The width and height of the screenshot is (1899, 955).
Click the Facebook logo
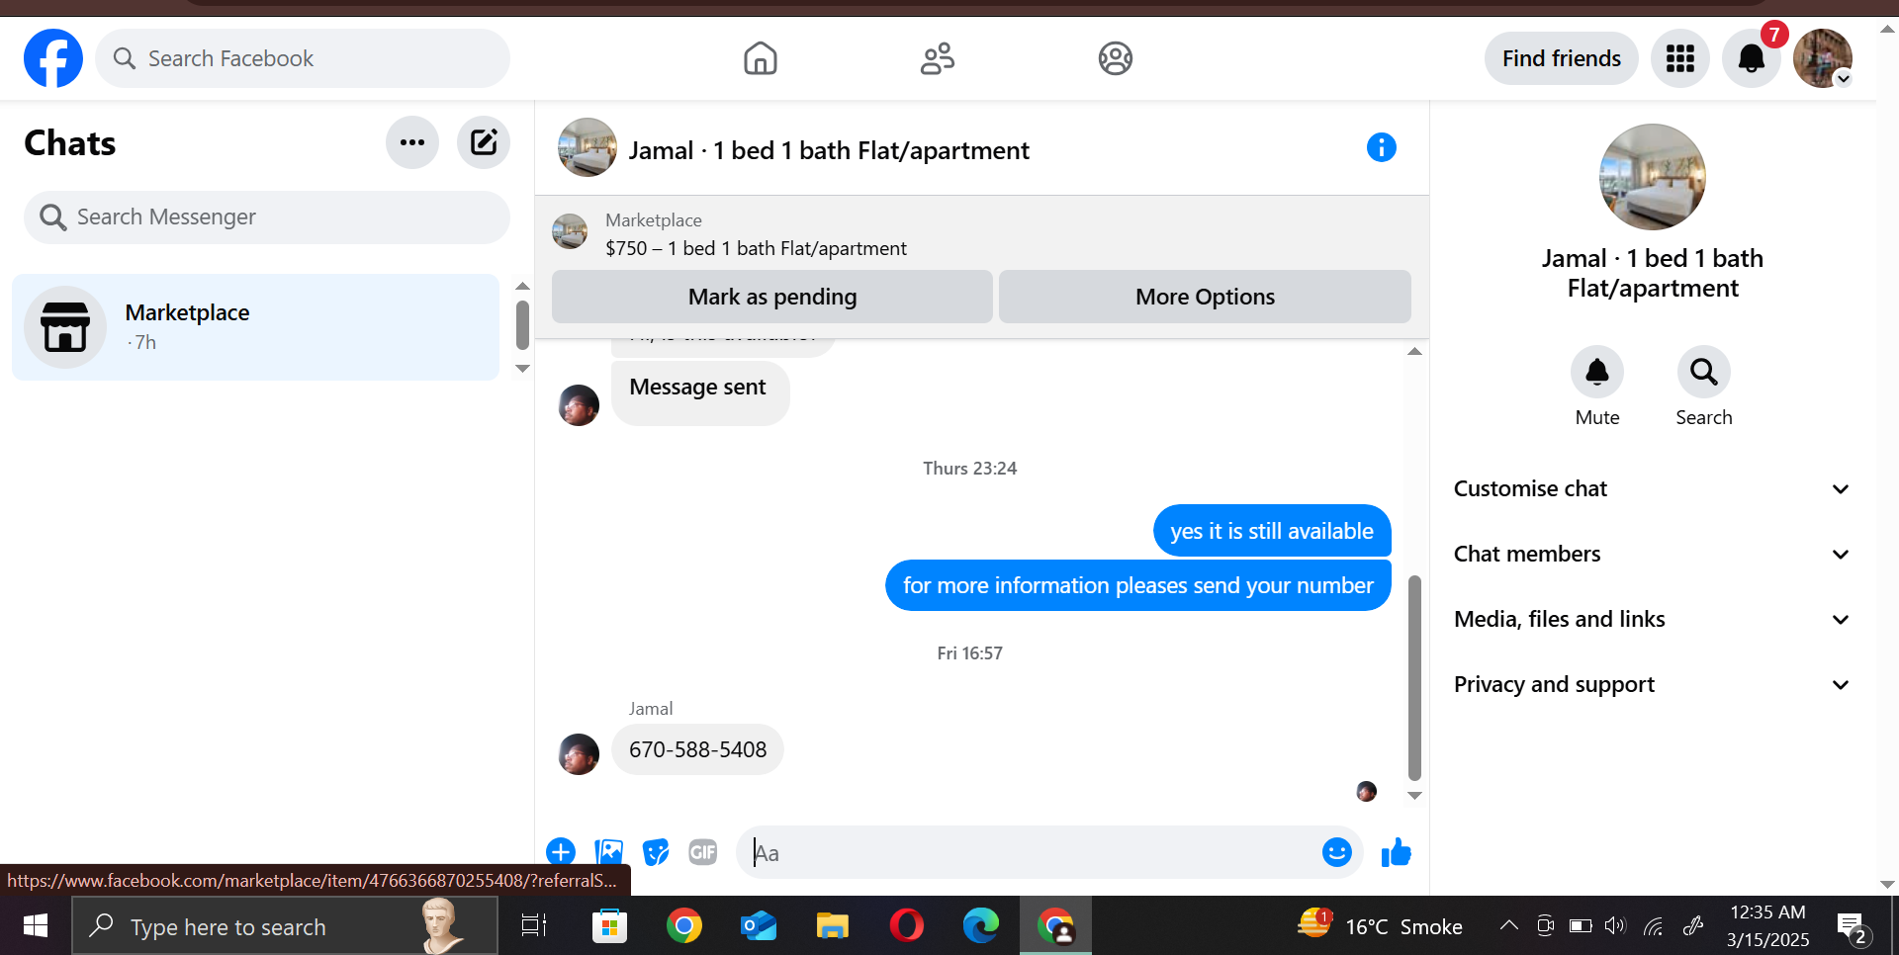pyautogui.click(x=53, y=58)
